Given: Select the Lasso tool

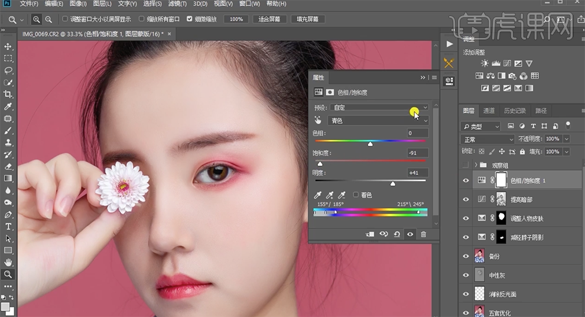Looking at the screenshot, I should click(8, 70).
